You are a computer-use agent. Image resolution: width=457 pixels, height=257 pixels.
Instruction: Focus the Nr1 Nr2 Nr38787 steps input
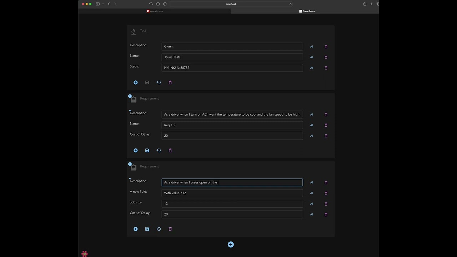(232, 68)
